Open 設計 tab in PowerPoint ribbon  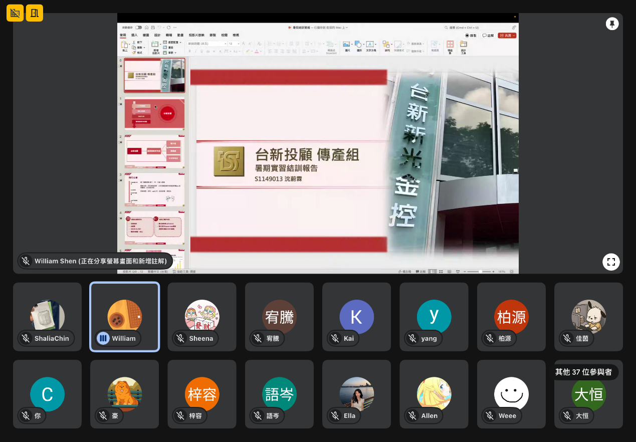coord(157,35)
